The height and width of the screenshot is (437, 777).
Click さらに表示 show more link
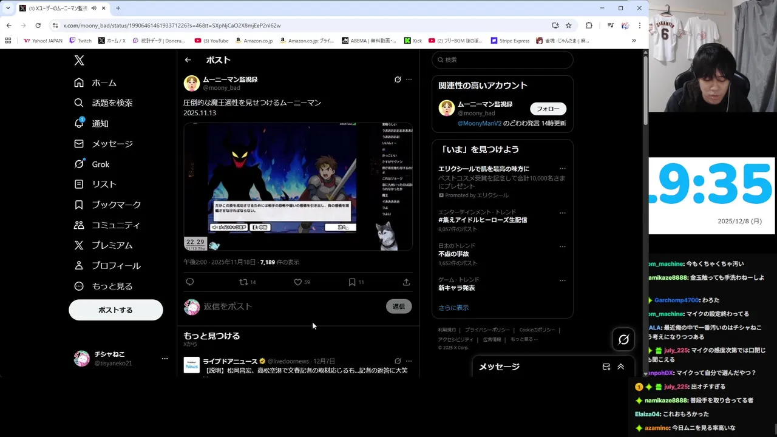(x=453, y=308)
